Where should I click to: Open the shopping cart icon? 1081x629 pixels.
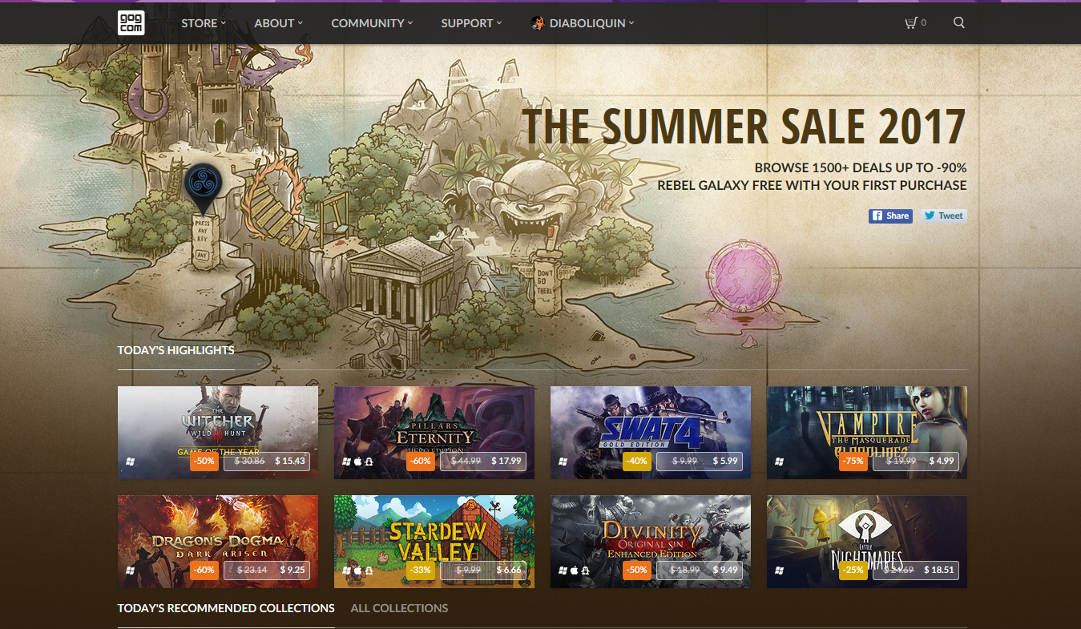(910, 22)
